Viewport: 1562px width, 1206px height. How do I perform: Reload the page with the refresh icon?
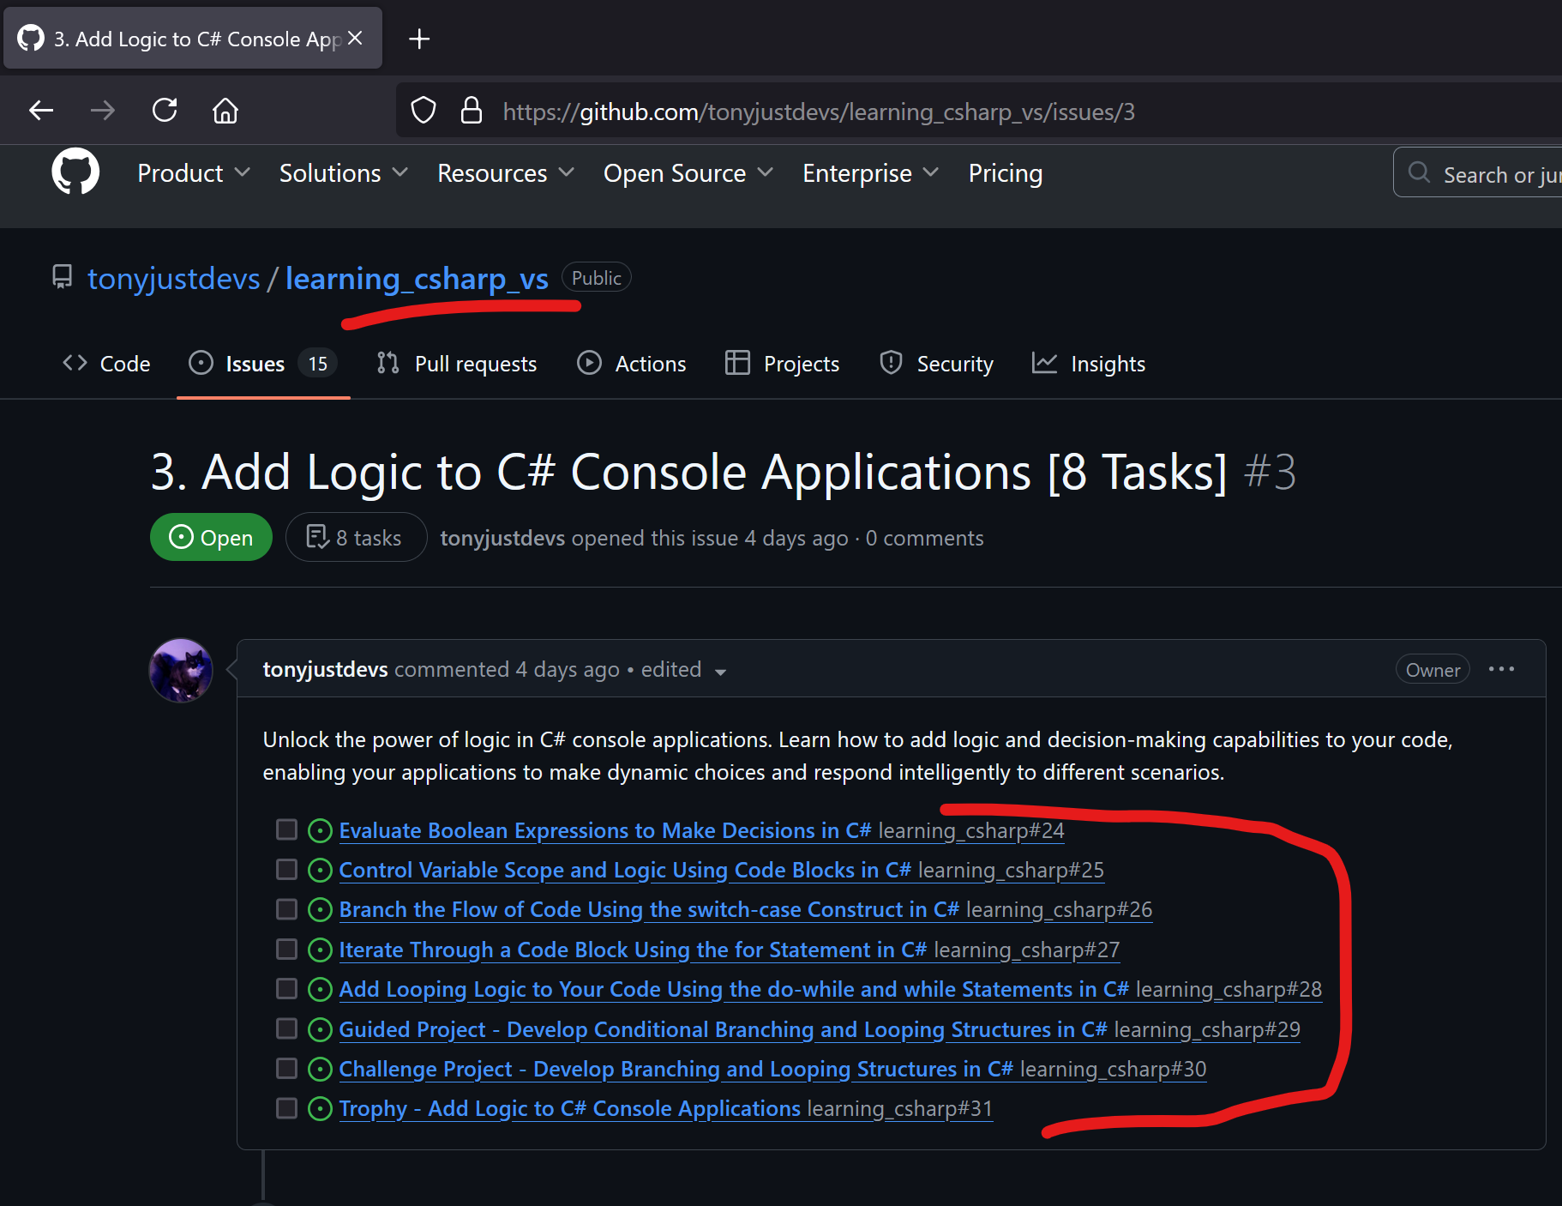point(165,110)
